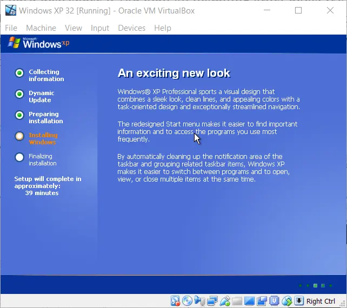Screen dimensions: 347x308
Task: Click the 'Preparing installation' label
Action: point(46,117)
